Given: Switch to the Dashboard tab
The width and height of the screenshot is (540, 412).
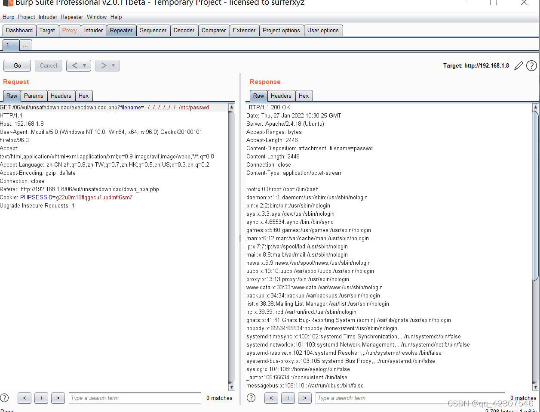Looking at the screenshot, I should coord(19,31).
